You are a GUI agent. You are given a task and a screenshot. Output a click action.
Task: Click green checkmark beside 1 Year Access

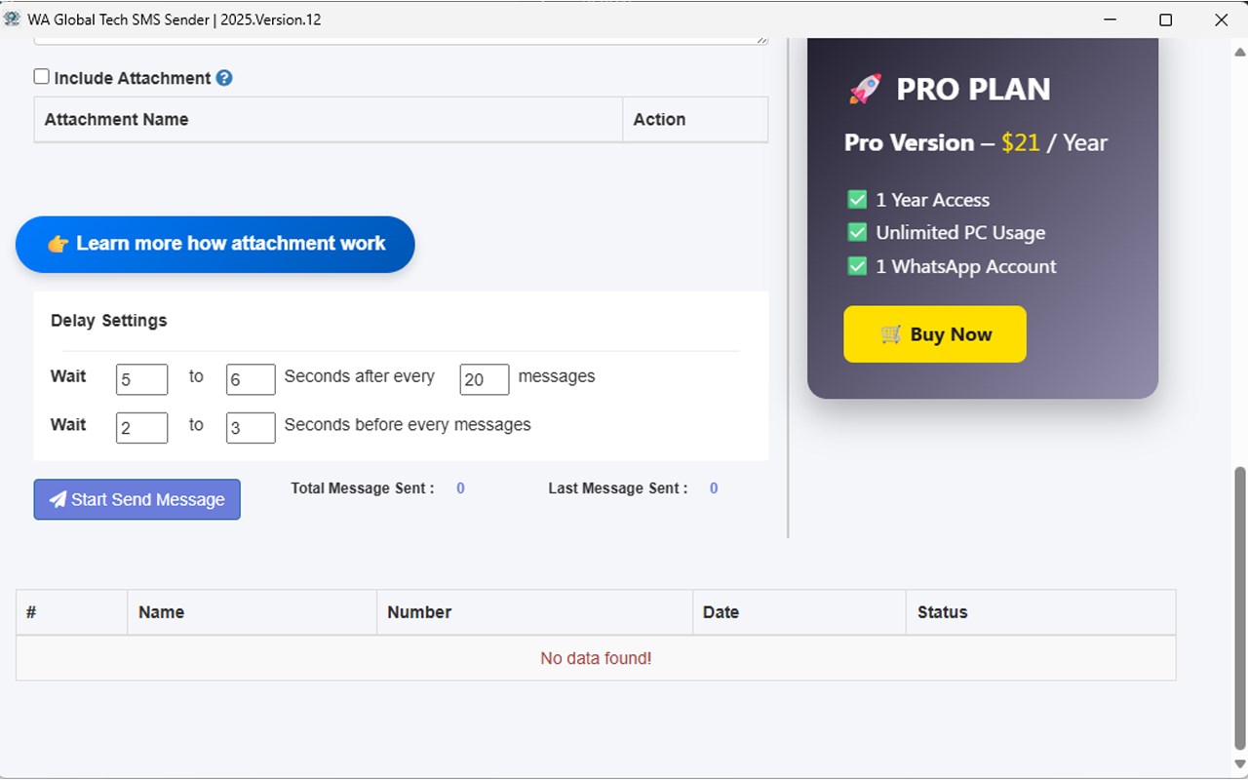click(x=857, y=200)
